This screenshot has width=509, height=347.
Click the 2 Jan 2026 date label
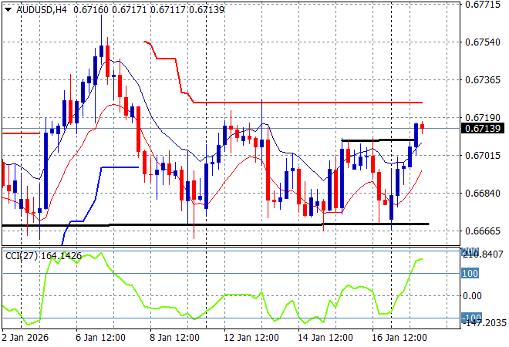(x=25, y=338)
